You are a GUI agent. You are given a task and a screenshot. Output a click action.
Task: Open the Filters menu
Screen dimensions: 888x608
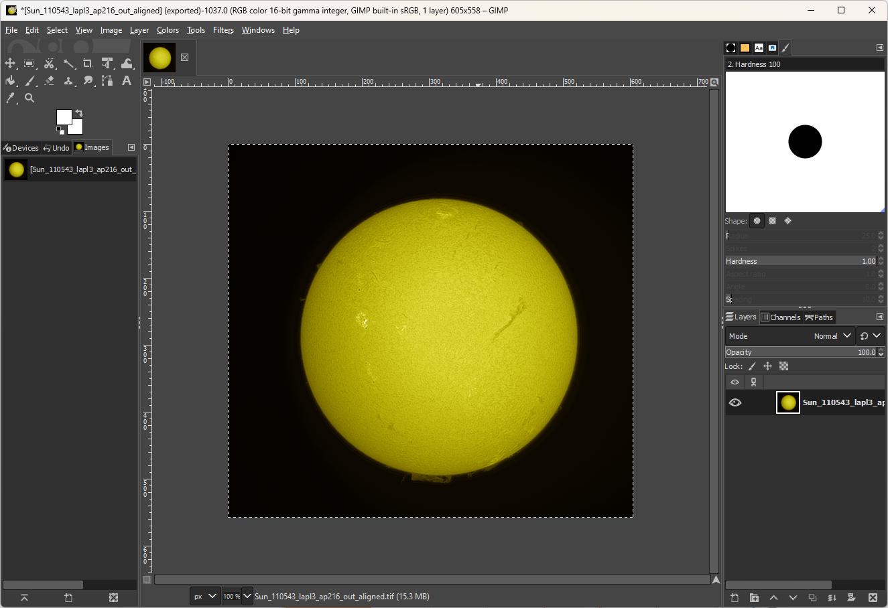pos(223,29)
